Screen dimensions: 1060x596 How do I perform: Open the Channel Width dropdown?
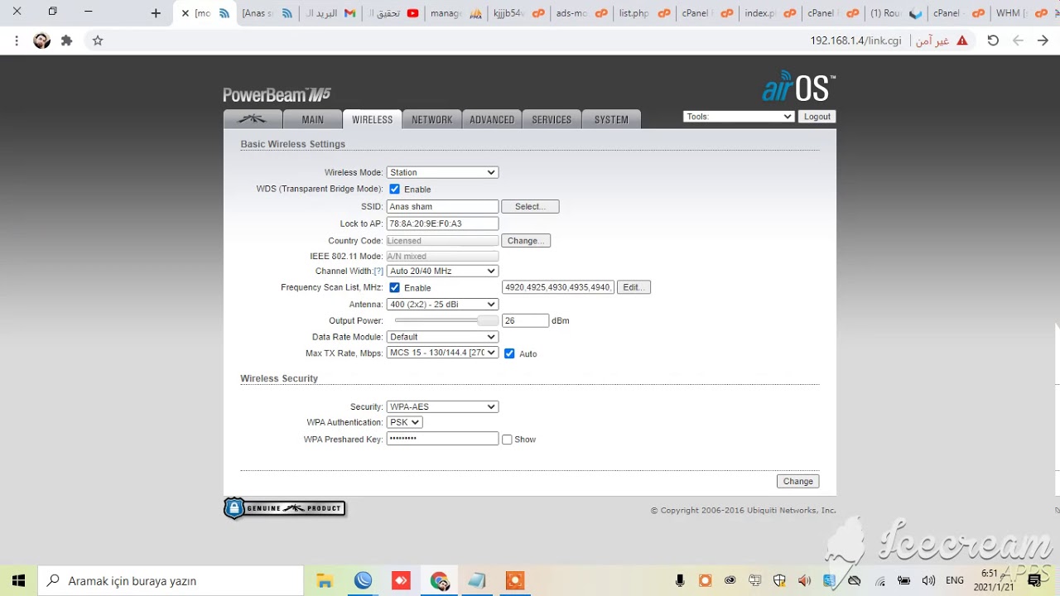tap(442, 271)
